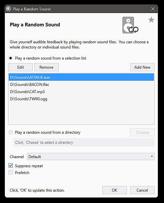Viewport: 164px width, 203px height.
Task: Select D:\Sounds\TWIKI.ogg in the list
Action: pyautogui.click(x=82, y=99)
